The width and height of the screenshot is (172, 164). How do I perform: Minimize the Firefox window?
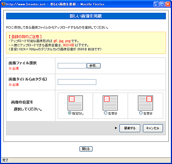click(156, 4)
